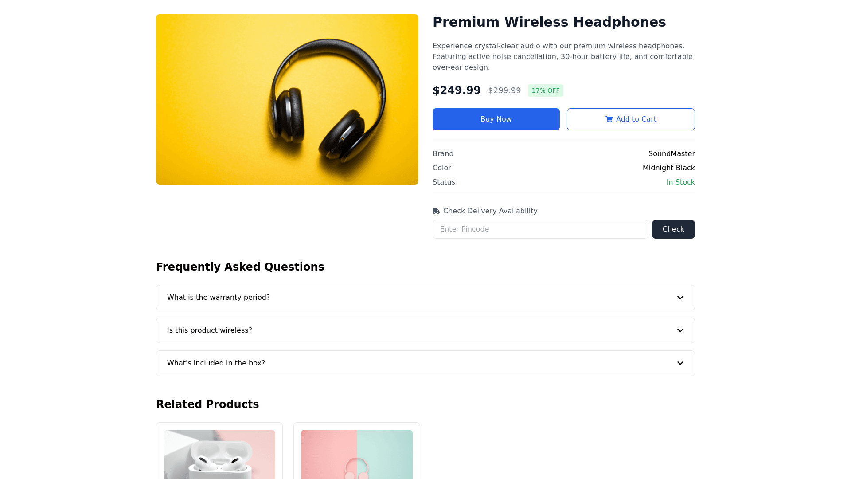Open the "Is this product wireless?" FAQ
This screenshot has height=479, width=851.
click(210, 330)
